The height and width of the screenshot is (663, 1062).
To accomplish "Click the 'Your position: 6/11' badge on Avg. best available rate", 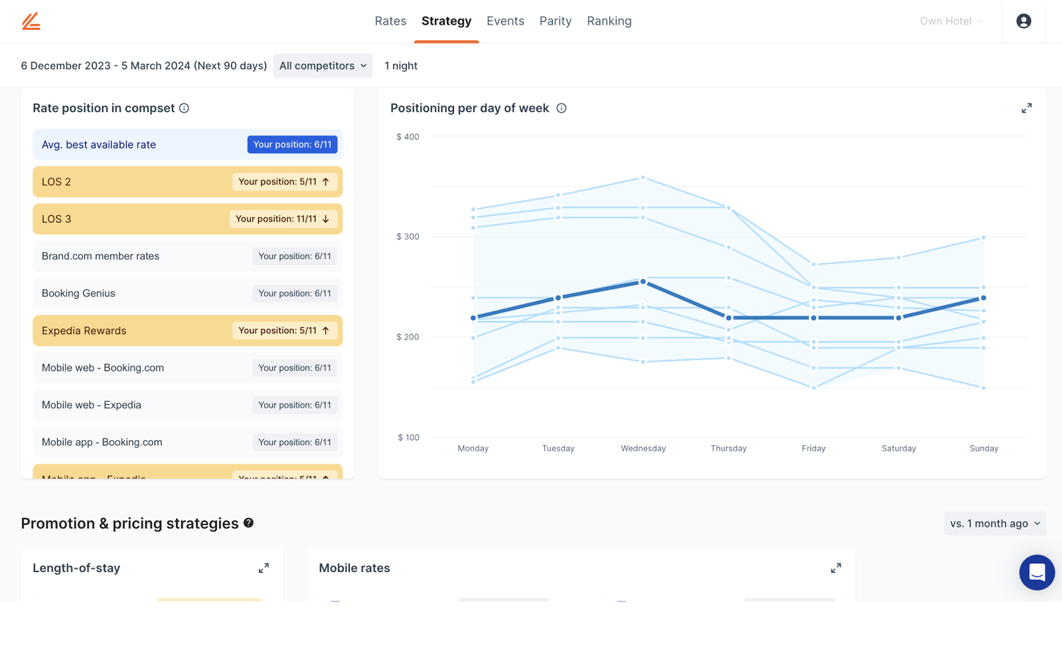I will (x=292, y=145).
